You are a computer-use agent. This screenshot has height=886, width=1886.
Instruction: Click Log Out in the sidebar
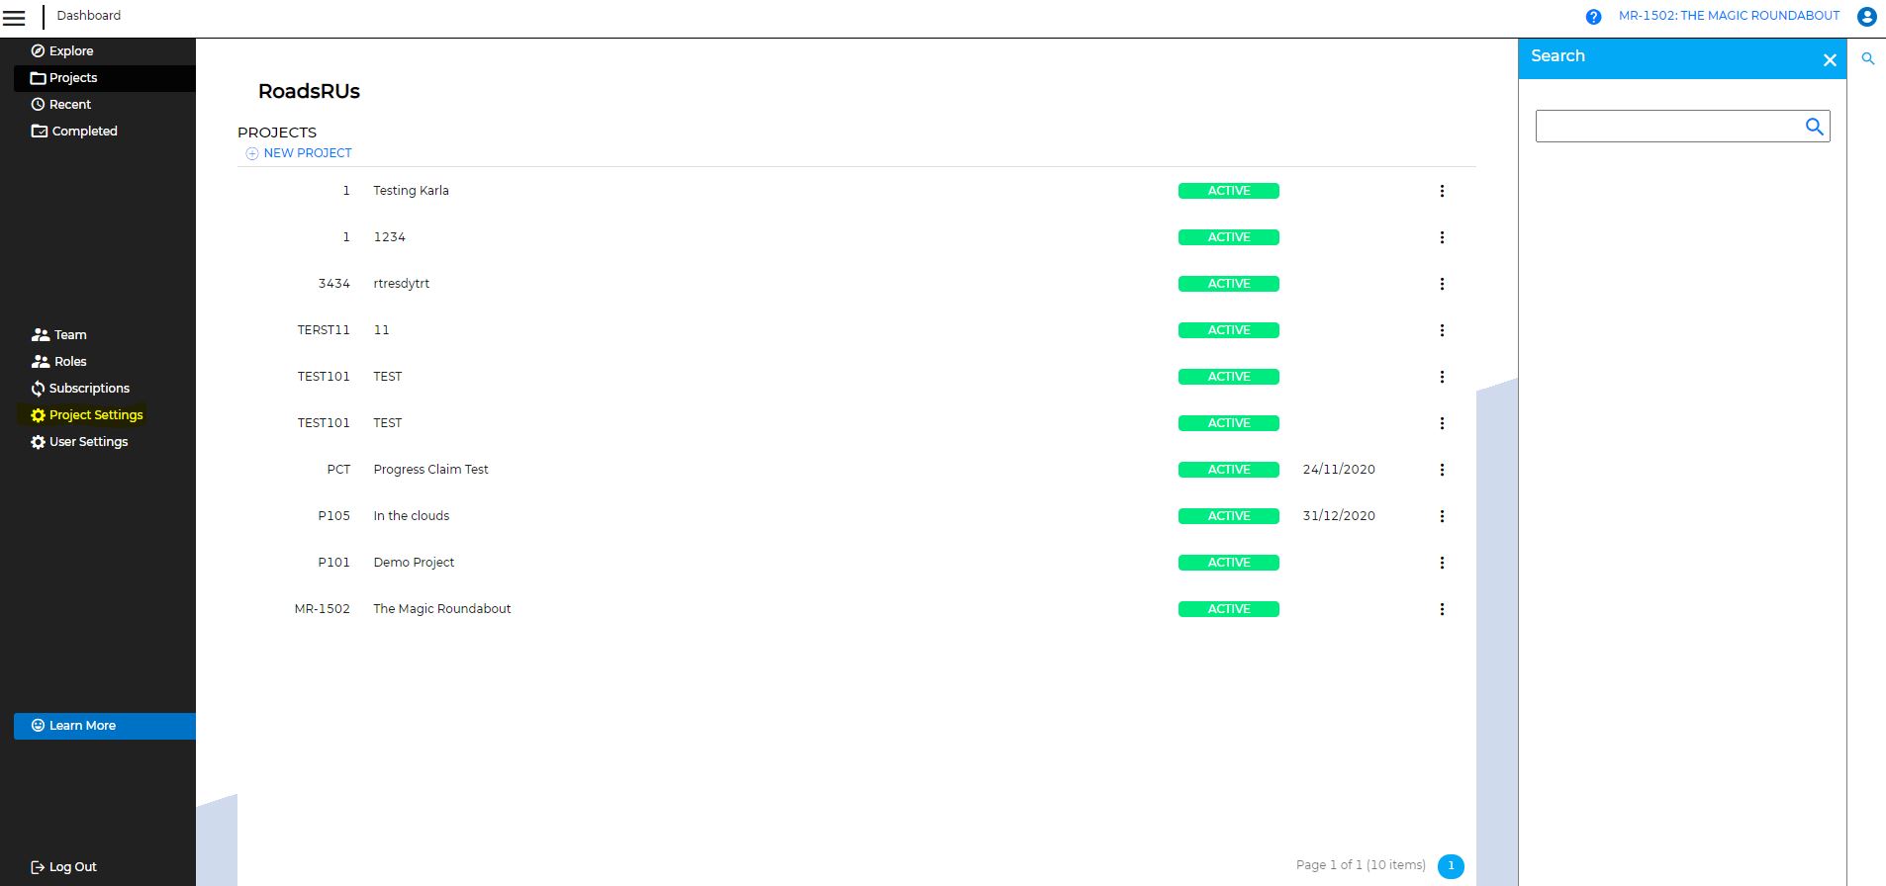pos(72,867)
